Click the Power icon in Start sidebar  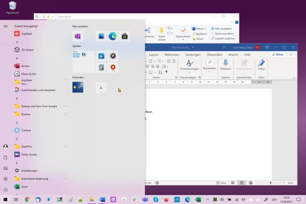(x=5, y=190)
